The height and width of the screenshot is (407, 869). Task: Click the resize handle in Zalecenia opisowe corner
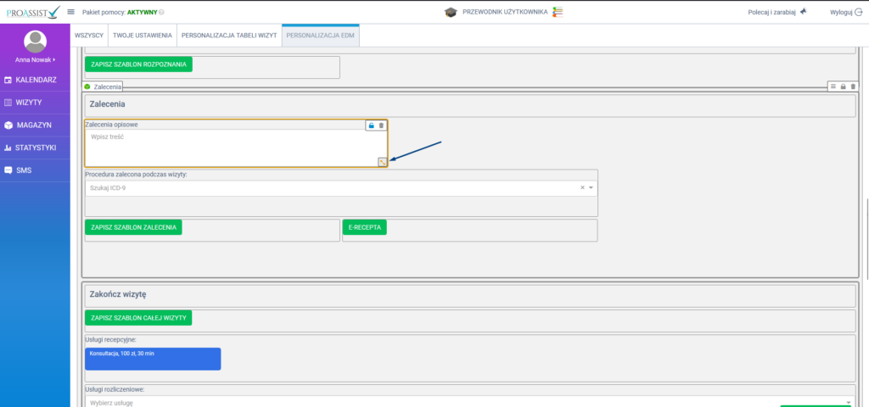click(x=383, y=162)
